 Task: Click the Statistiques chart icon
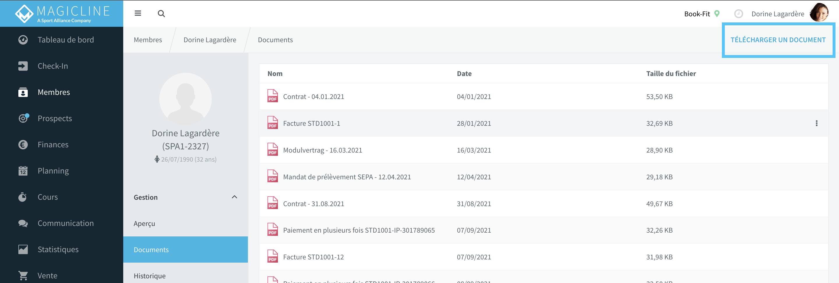pos(23,250)
